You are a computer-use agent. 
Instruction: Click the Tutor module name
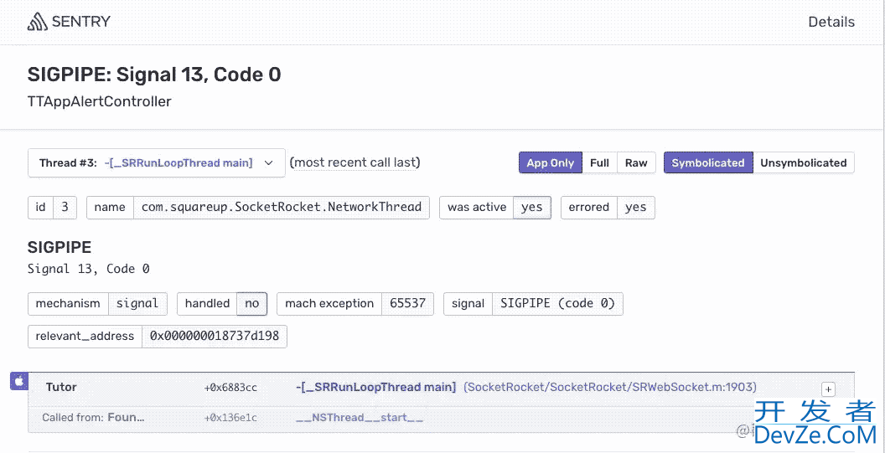(61, 387)
